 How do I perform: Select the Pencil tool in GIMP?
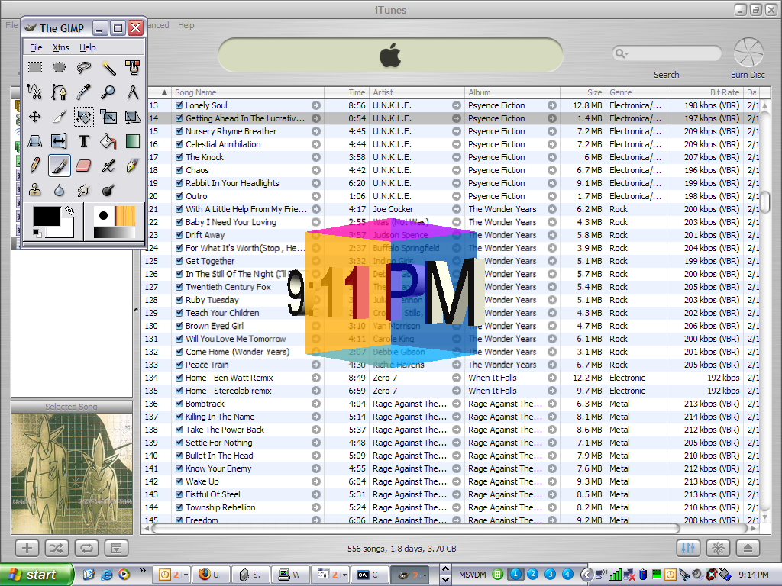click(35, 166)
